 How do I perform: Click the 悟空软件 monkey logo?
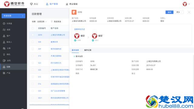pyautogui.click(x=7, y=4)
